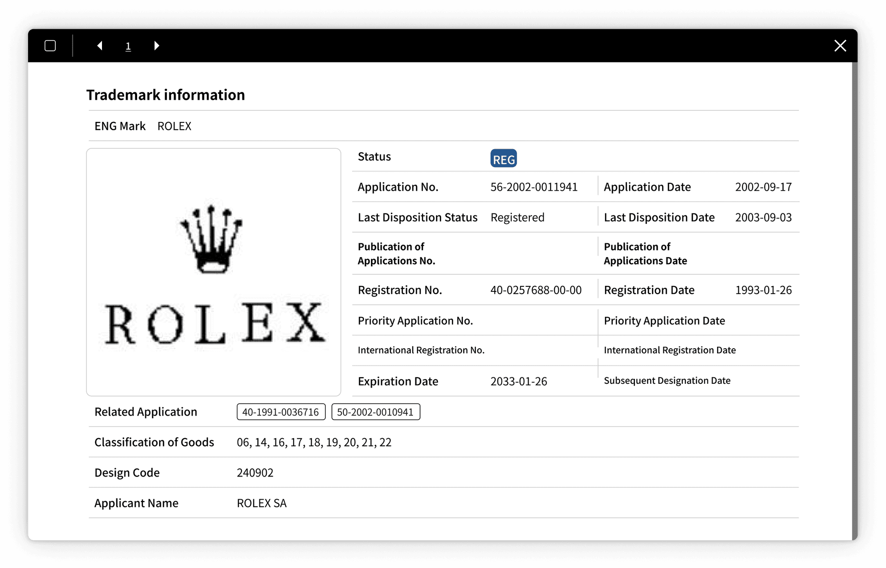Screen dimensions: 886x568
Task: Click the International Registration Date label
Action: click(670, 350)
